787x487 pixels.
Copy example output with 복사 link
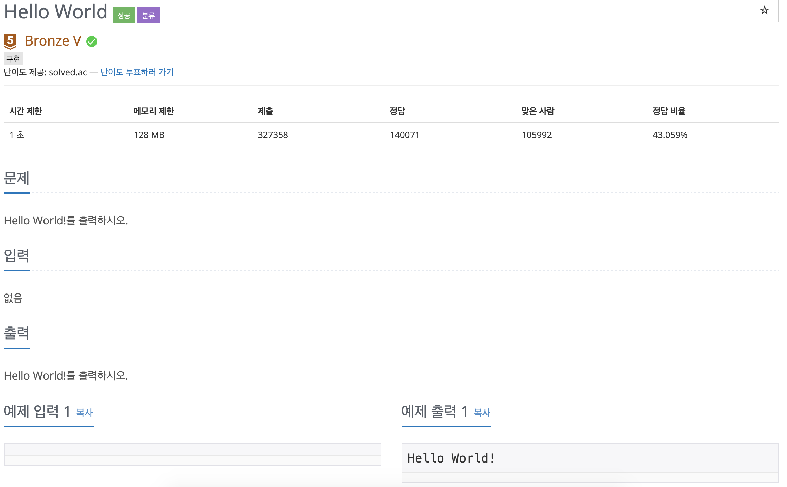coord(482,413)
